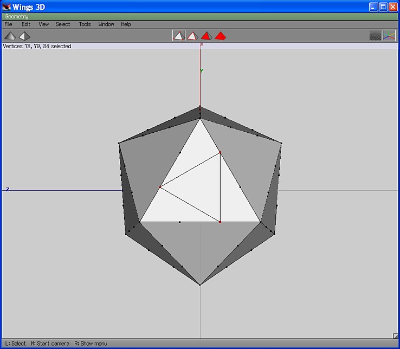Open the View menu
Viewport: 400px width, 349px height.
[43, 24]
